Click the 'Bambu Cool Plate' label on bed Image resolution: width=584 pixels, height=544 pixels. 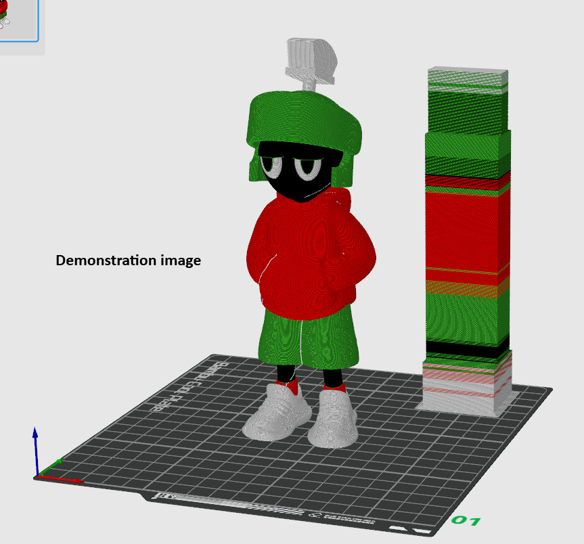pos(192,386)
